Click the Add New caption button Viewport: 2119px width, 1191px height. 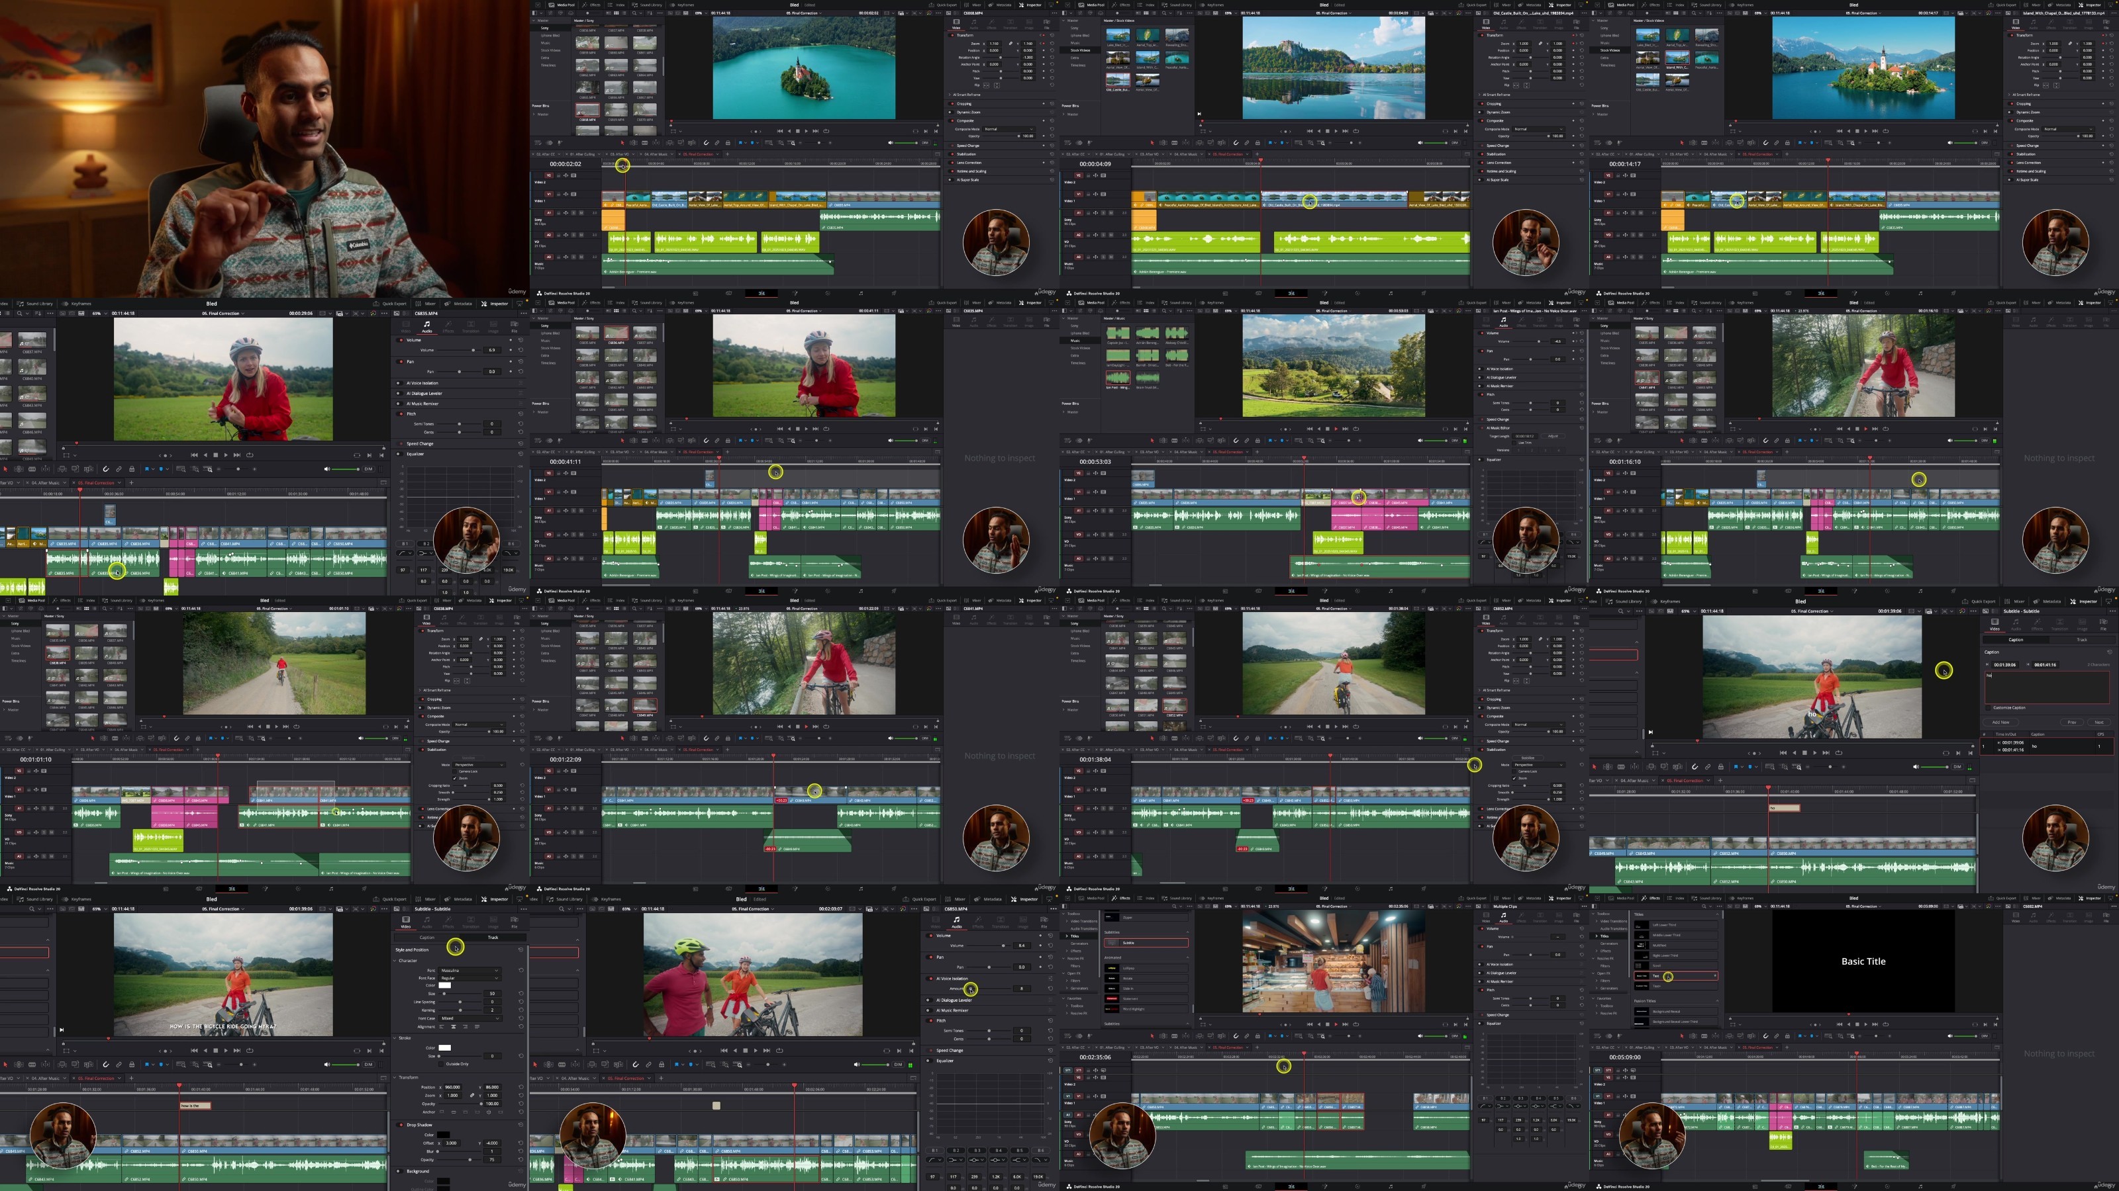(x=2001, y=723)
